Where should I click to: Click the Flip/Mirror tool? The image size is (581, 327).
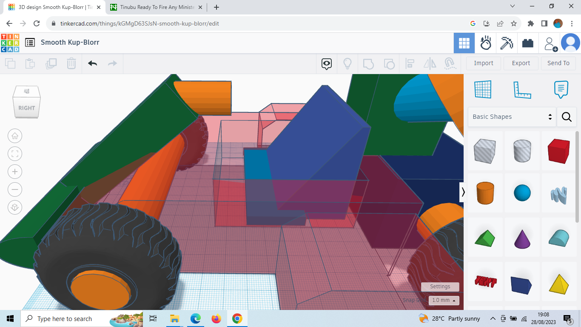(430, 63)
